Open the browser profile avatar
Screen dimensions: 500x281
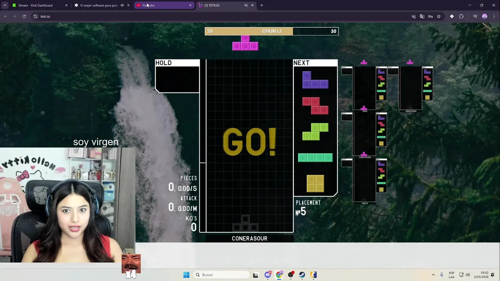click(485, 16)
